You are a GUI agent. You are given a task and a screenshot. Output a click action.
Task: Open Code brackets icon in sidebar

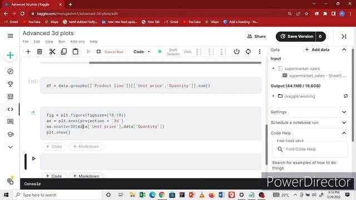[x=10, y=109]
